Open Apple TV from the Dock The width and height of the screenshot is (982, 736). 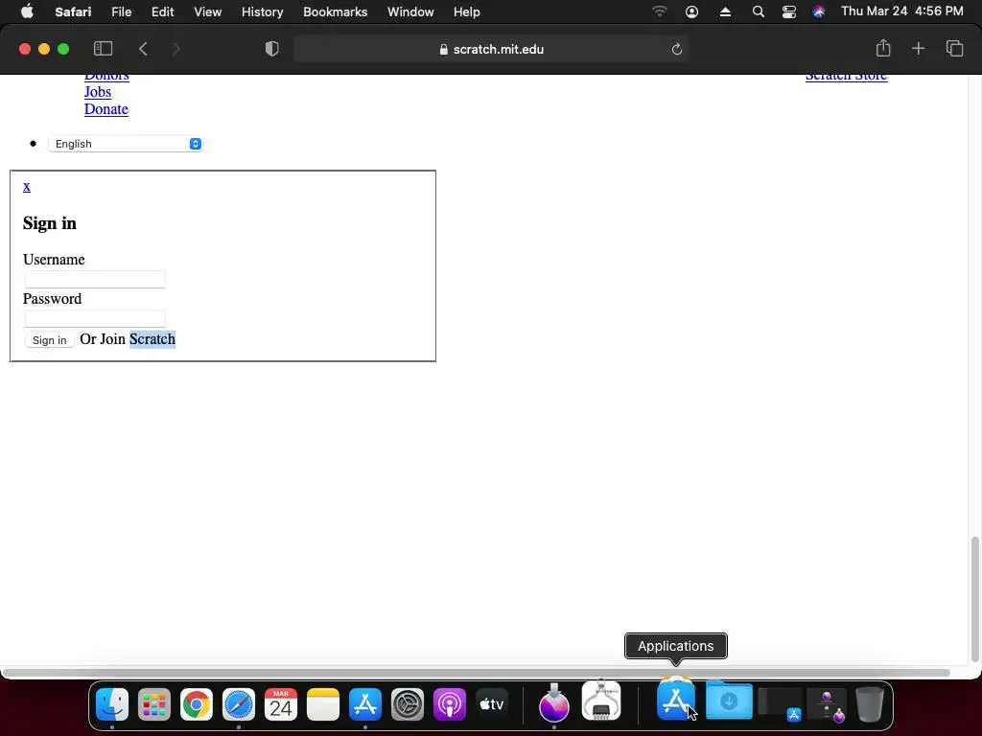pyautogui.click(x=492, y=704)
